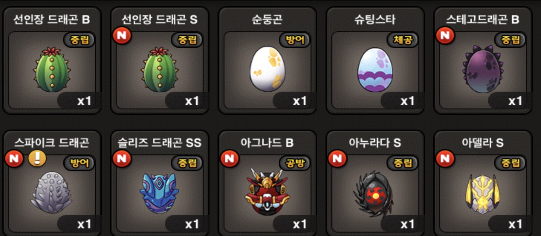Click the x1 count on 슈팅스타 card

(407, 101)
